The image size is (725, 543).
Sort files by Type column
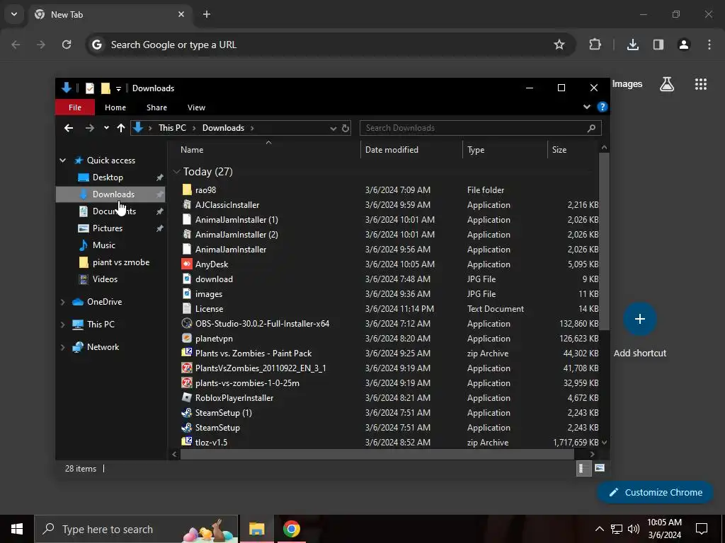click(x=505, y=150)
